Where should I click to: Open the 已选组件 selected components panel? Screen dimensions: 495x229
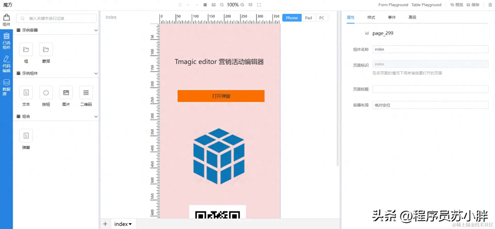[6, 41]
